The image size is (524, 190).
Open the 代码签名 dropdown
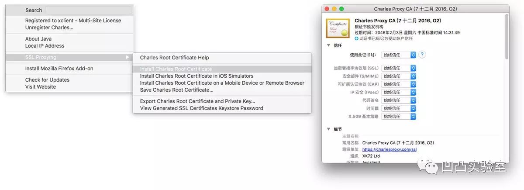point(399,100)
